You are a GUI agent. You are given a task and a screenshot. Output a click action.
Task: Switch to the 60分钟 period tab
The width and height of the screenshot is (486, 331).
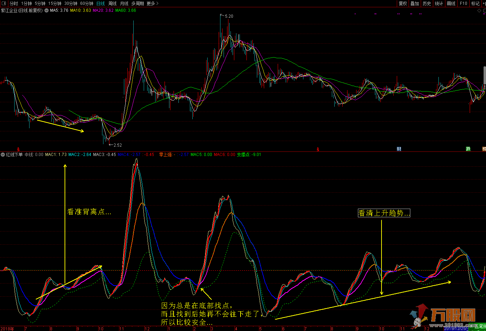pos(86,3)
